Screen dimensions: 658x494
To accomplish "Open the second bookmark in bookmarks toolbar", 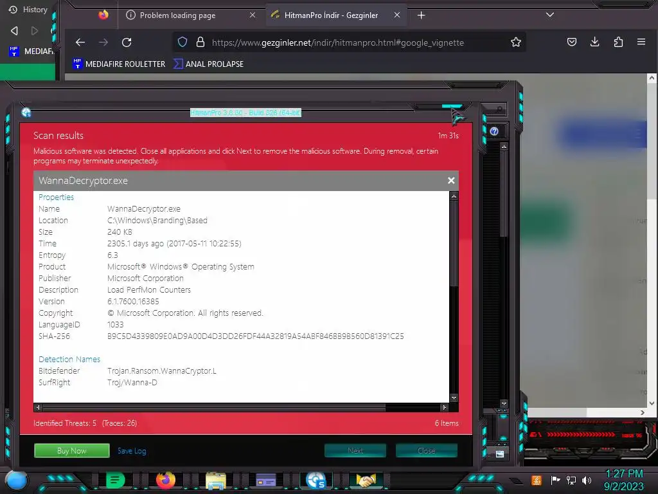I will pyautogui.click(x=209, y=64).
